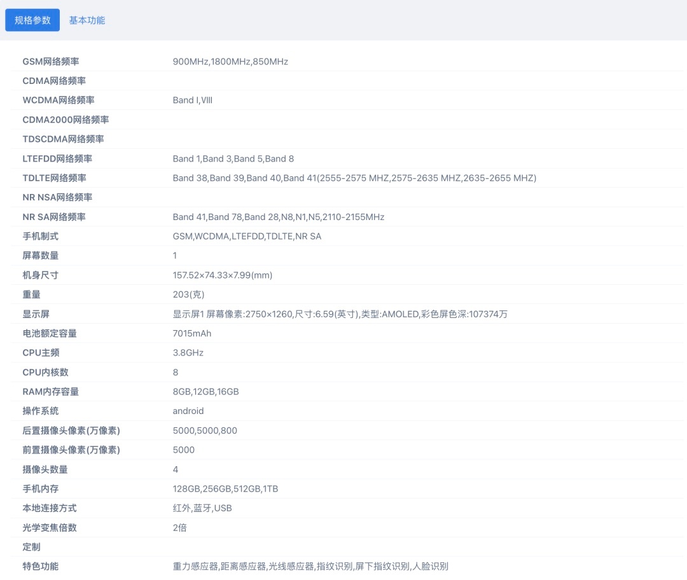687x580 pixels.
Task: Click the GSM网络频率 label
Action: (x=51, y=62)
